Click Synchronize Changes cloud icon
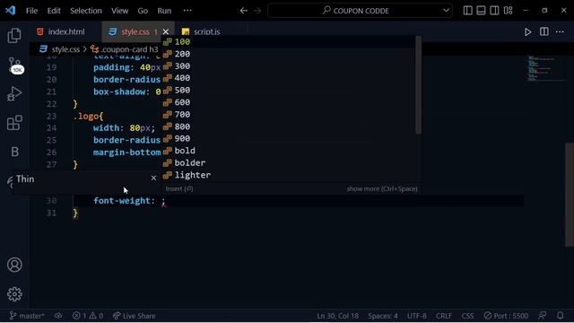This screenshot has height=323, width=574. [x=58, y=316]
